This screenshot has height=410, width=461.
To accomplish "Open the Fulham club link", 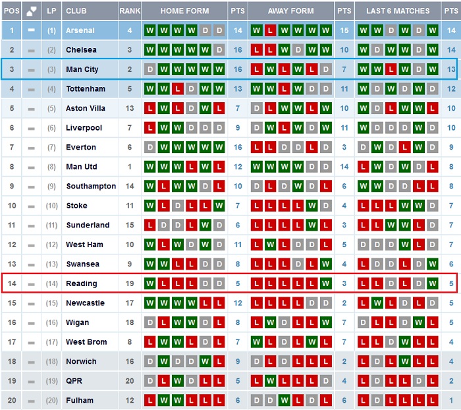I will (x=80, y=400).
